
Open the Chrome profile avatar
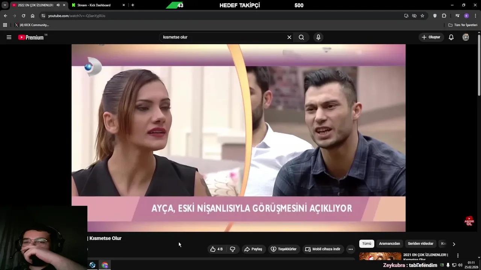point(466,16)
